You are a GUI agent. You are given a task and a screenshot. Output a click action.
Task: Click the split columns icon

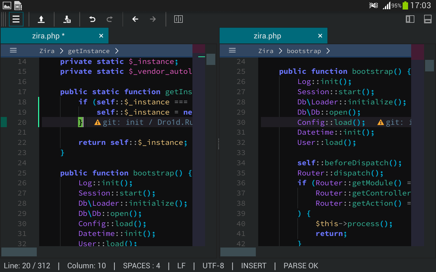(178, 19)
